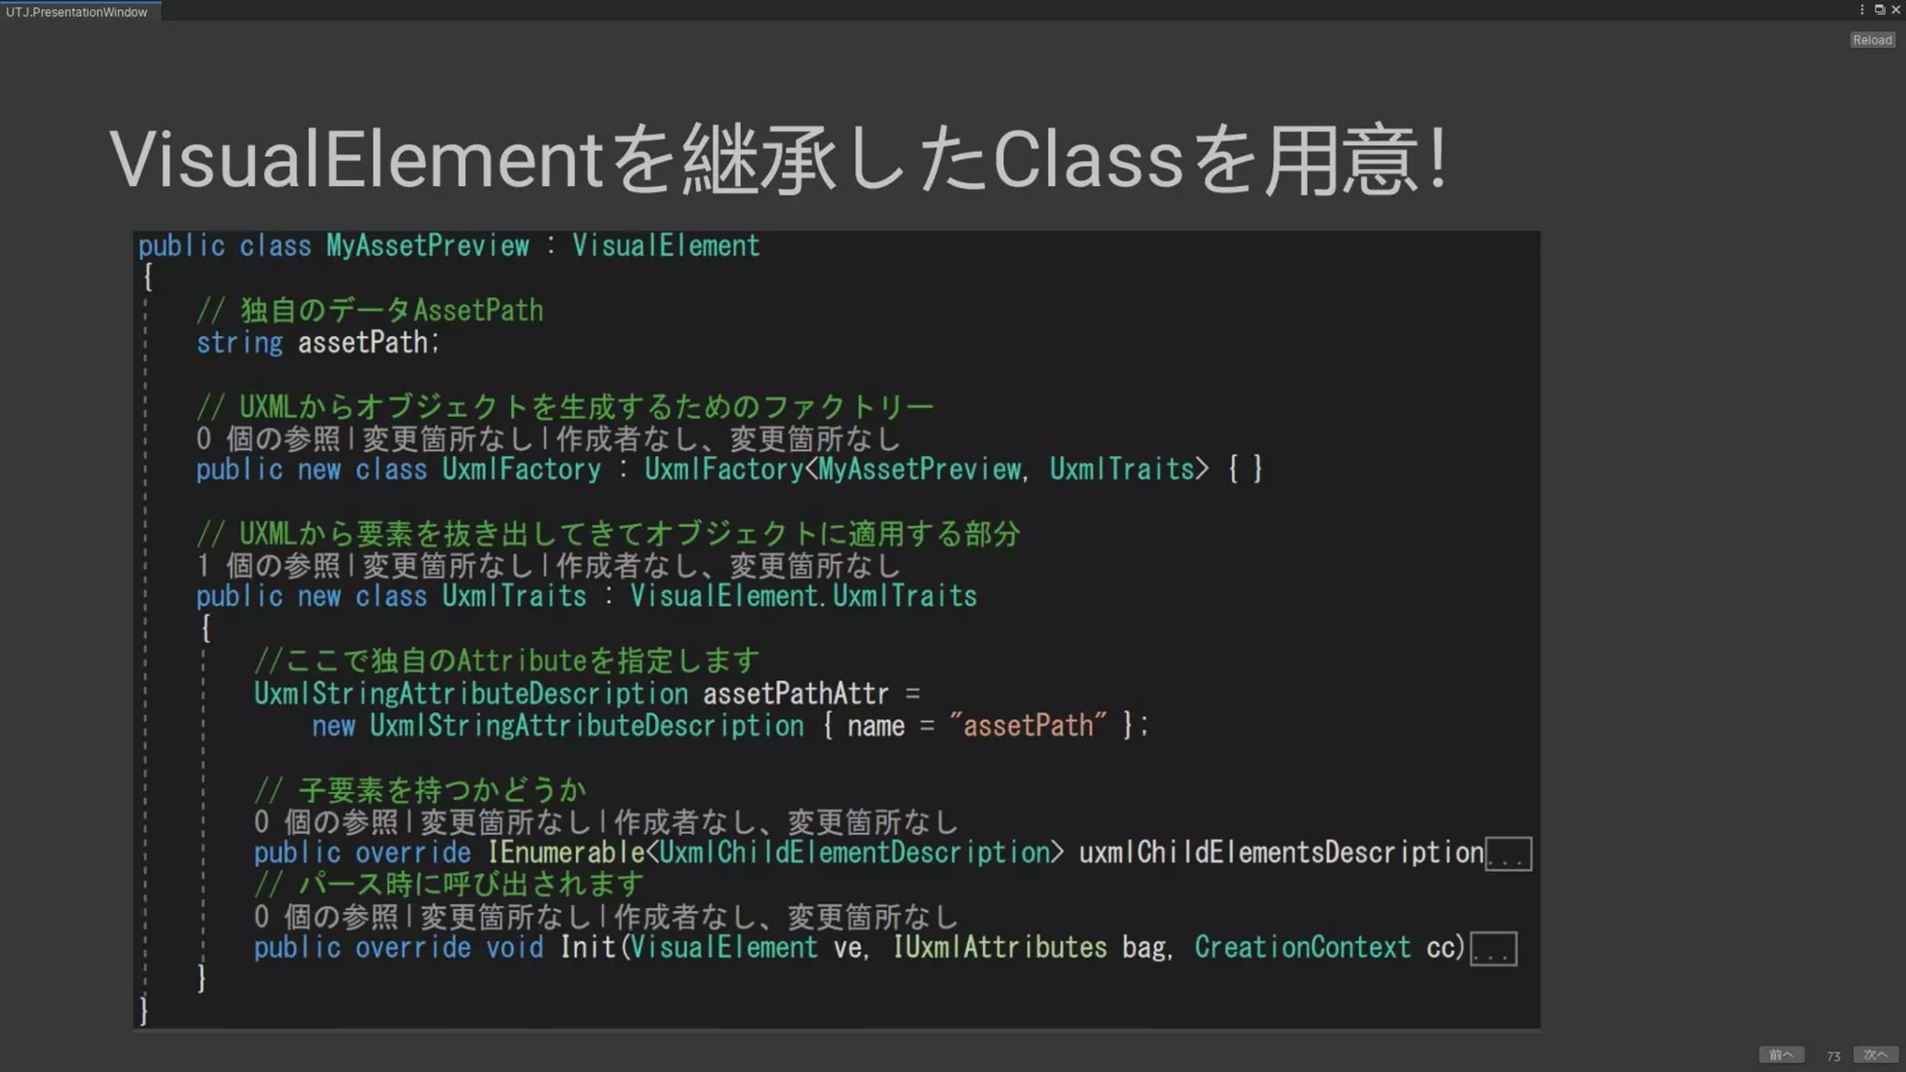Click the Reload button
1906x1072 pixels.
(x=1872, y=40)
